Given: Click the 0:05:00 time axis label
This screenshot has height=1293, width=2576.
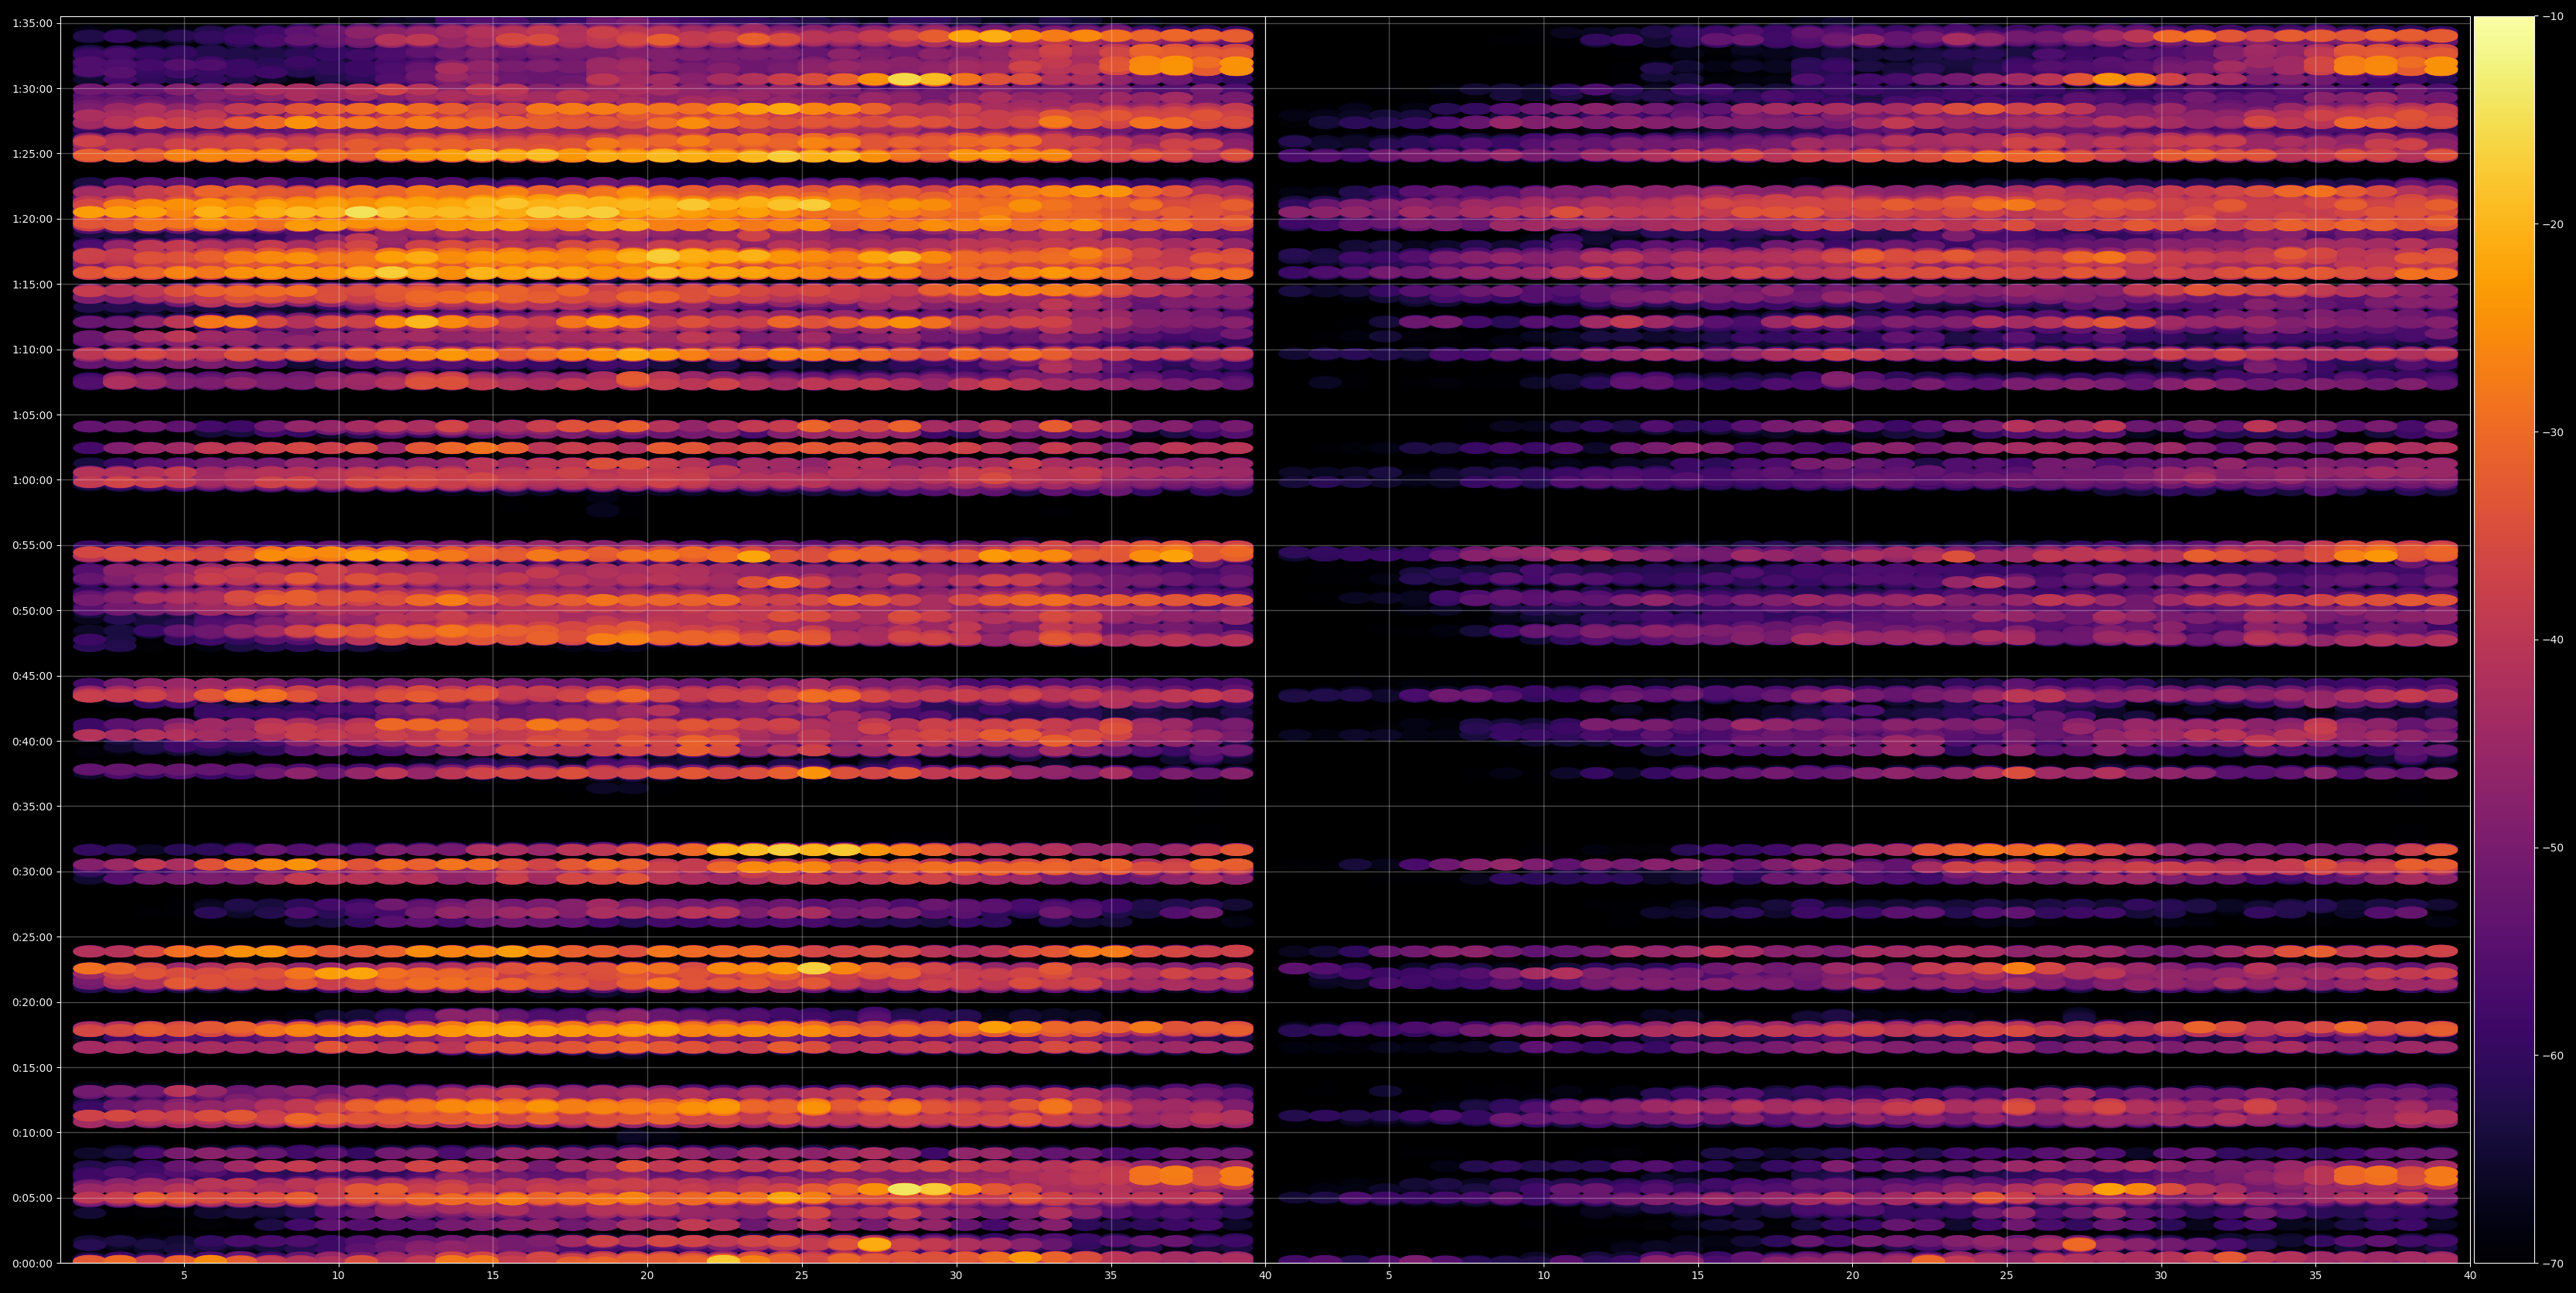Looking at the screenshot, I should [x=32, y=1198].
